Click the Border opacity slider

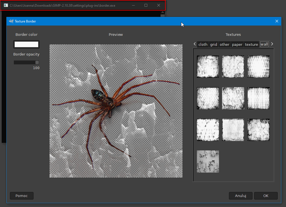[26, 62]
